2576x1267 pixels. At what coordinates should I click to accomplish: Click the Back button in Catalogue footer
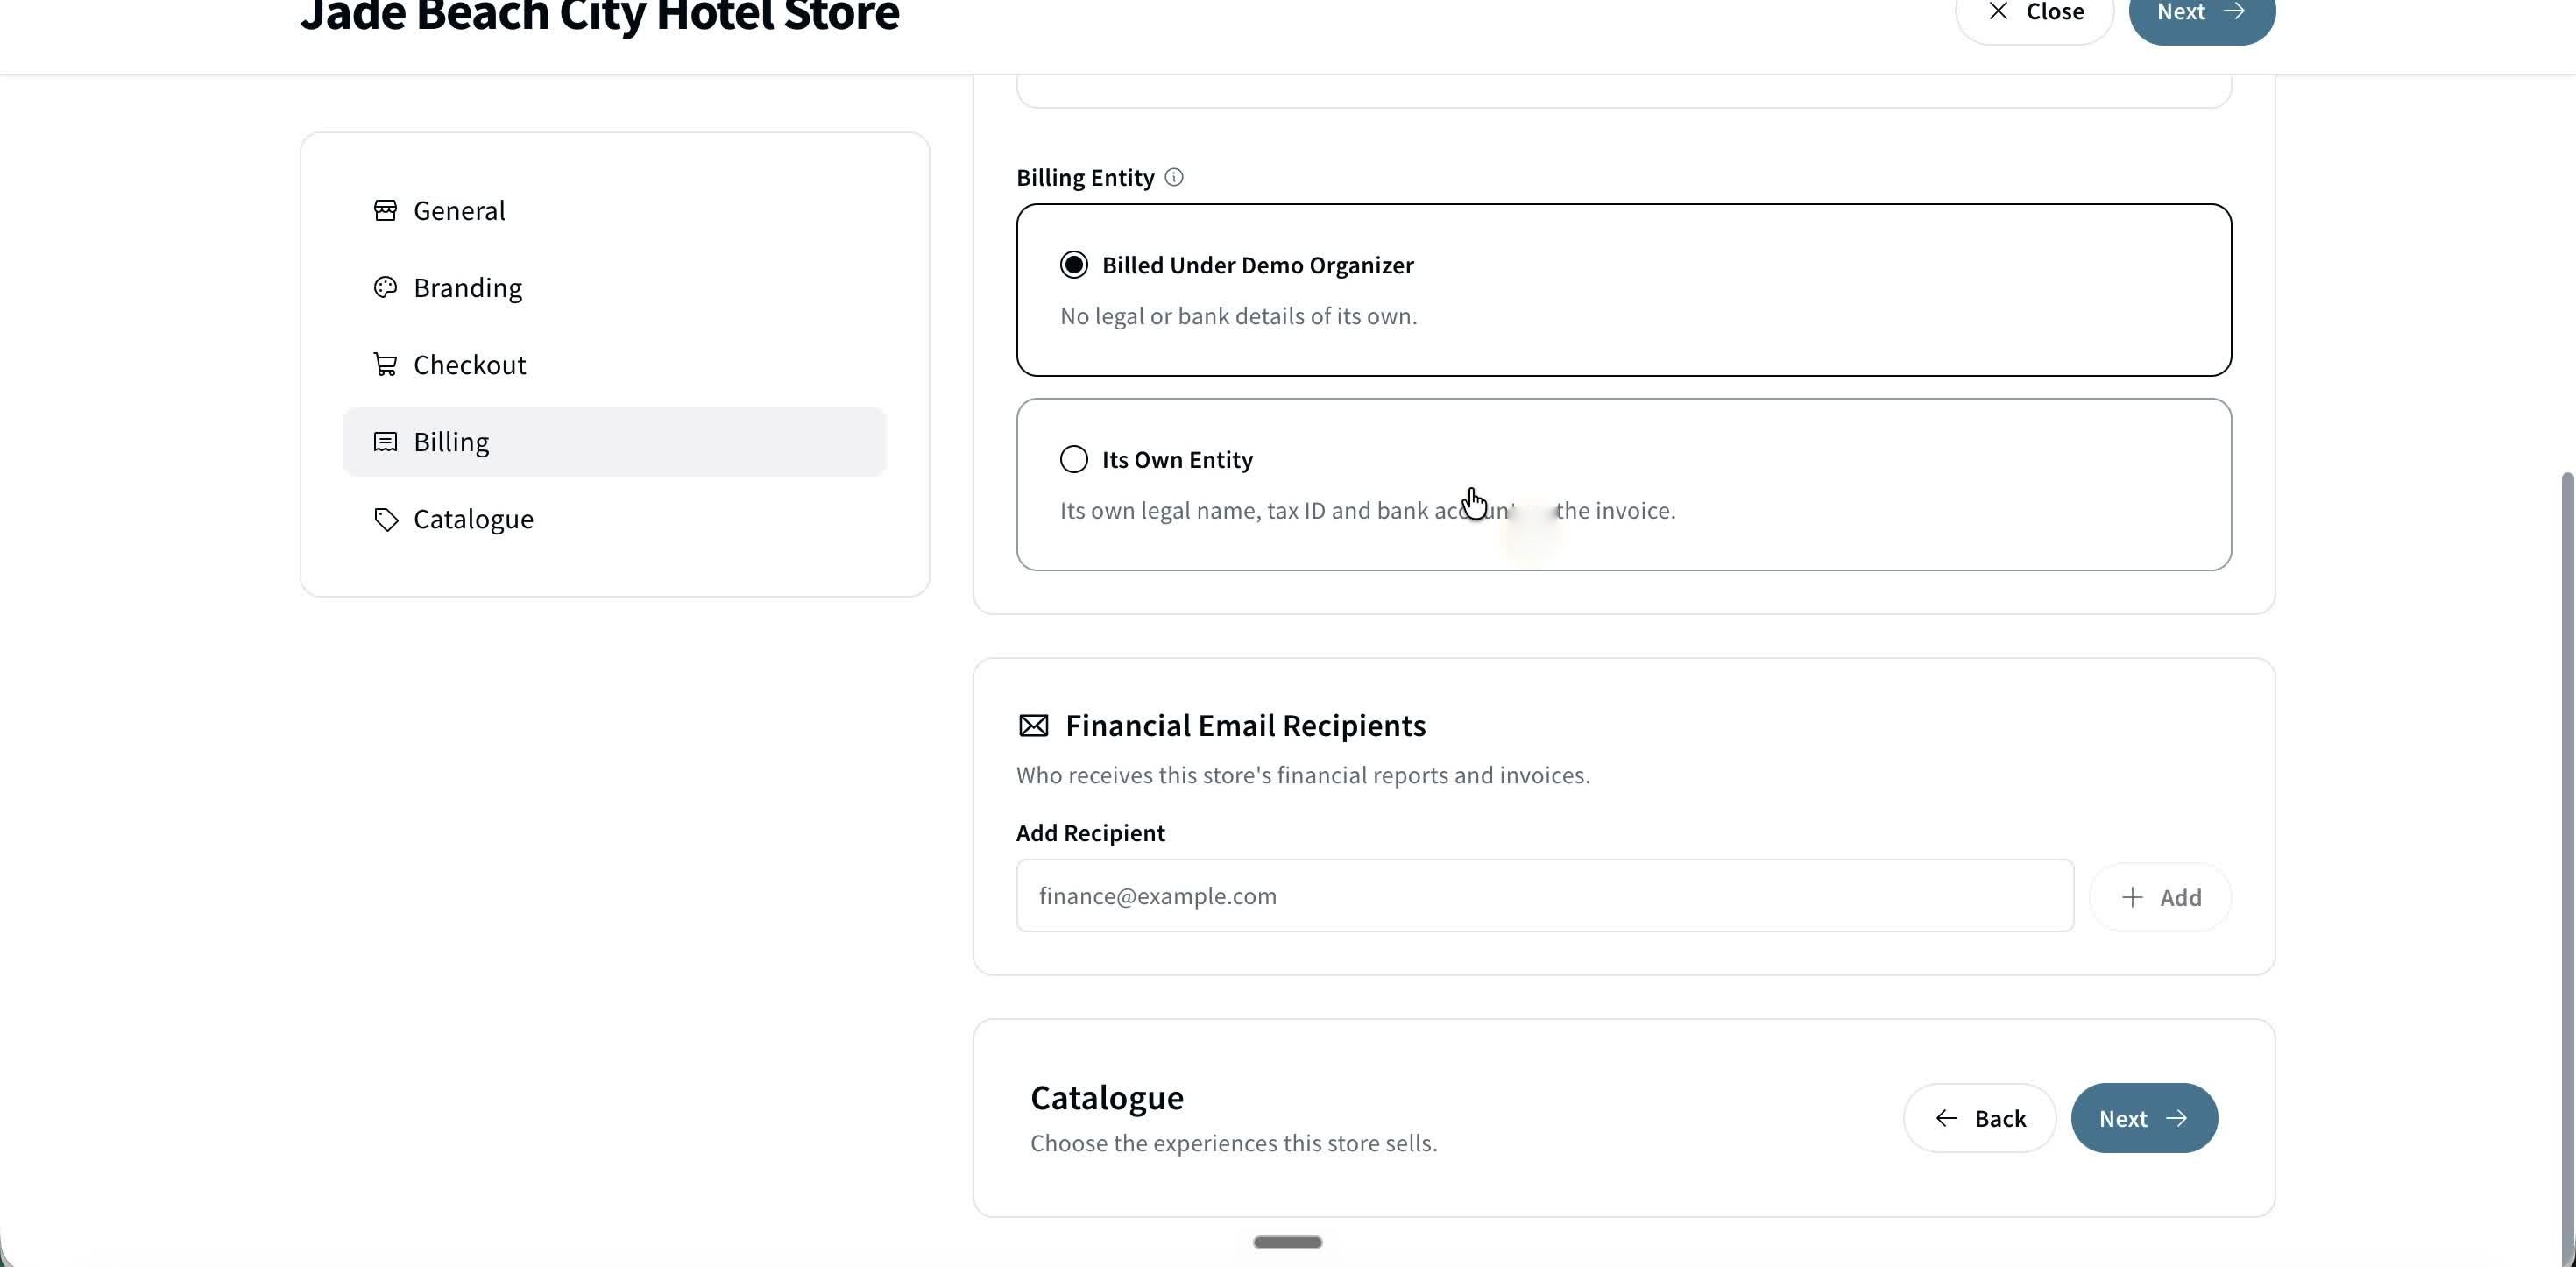(1979, 1118)
